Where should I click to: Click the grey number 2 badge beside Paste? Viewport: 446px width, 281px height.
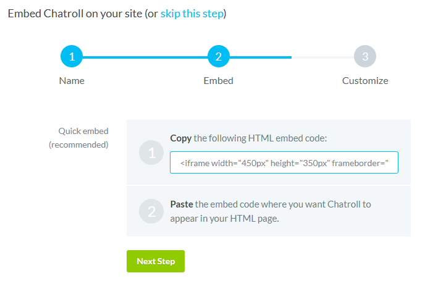click(151, 211)
